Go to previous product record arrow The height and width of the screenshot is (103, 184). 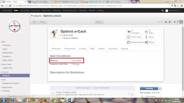(166, 22)
